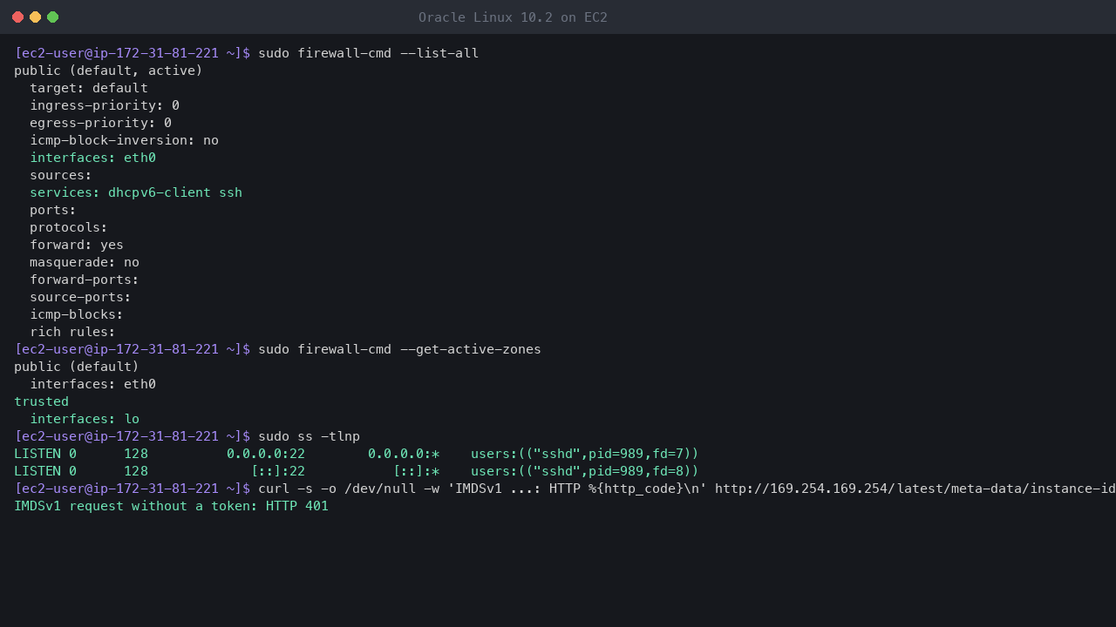Click the curl command prompt line
1116x627 pixels.
[565, 489]
